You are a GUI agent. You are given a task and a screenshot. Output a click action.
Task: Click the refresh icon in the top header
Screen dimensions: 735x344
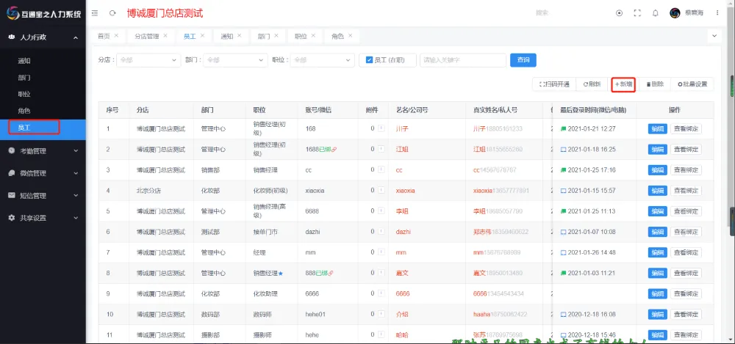tap(112, 13)
